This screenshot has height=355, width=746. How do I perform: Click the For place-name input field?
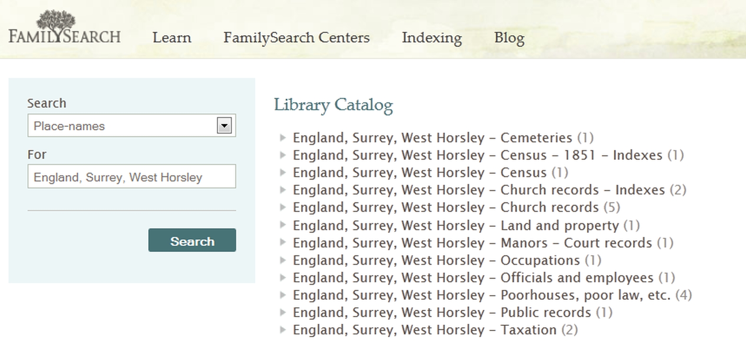132,176
